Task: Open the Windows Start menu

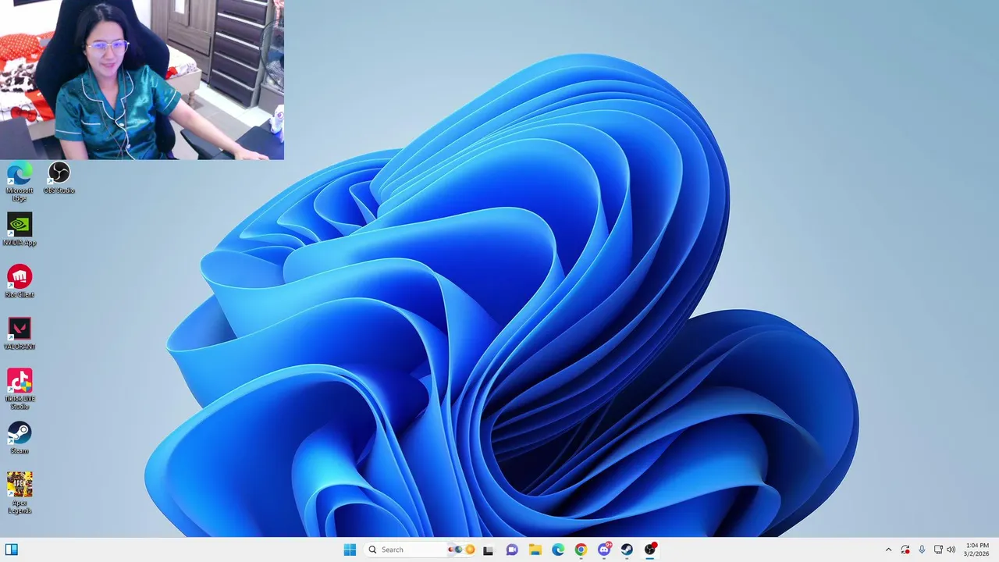Action: (350, 550)
